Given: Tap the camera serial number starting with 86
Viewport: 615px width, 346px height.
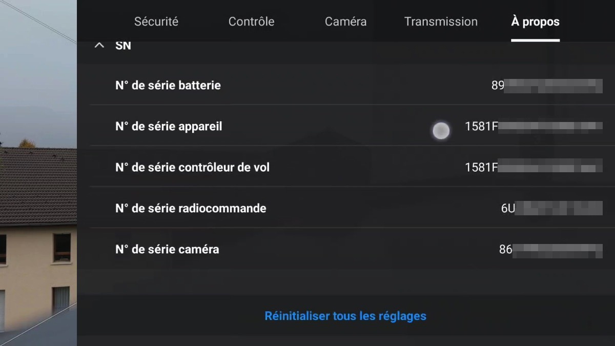Looking at the screenshot, I should click(x=550, y=250).
